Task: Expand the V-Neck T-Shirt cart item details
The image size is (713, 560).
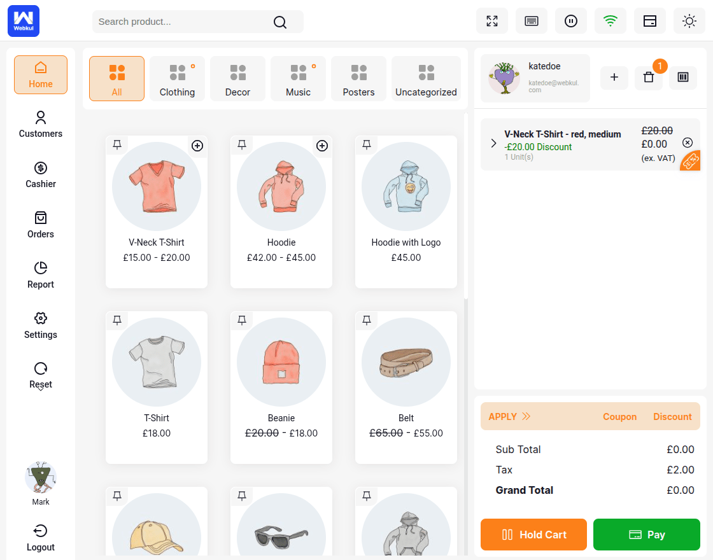Action: 493,143
